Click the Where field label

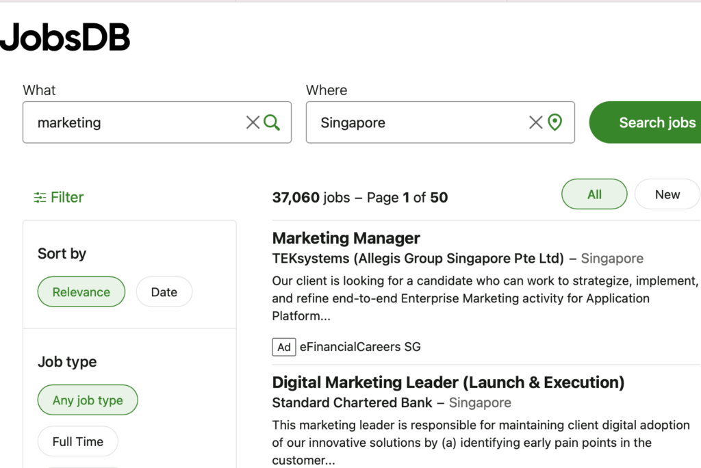[x=327, y=90]
